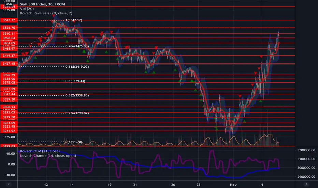Click the 3468.97 red price label
This screenshot has width=318, height=188.
pos(9,49)
